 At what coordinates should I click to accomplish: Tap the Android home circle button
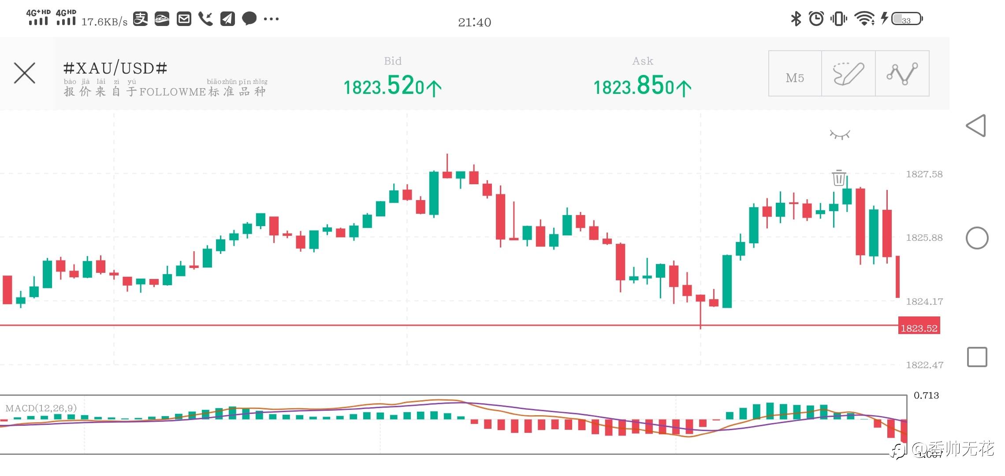977,238
